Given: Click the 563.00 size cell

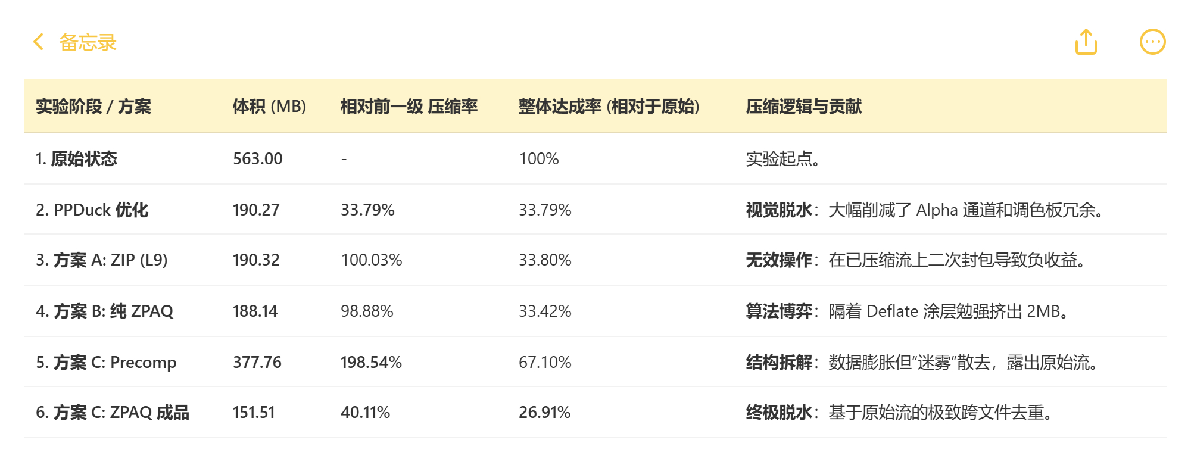Looking at the screenshot, I should point(257,159).
